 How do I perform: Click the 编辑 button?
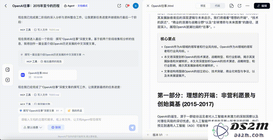coord(262,6)
